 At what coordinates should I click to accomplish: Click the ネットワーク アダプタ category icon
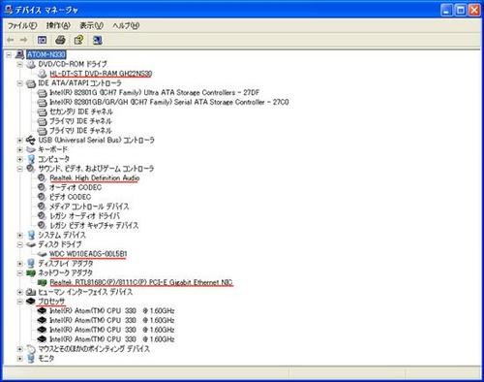(x=31, y=273)
